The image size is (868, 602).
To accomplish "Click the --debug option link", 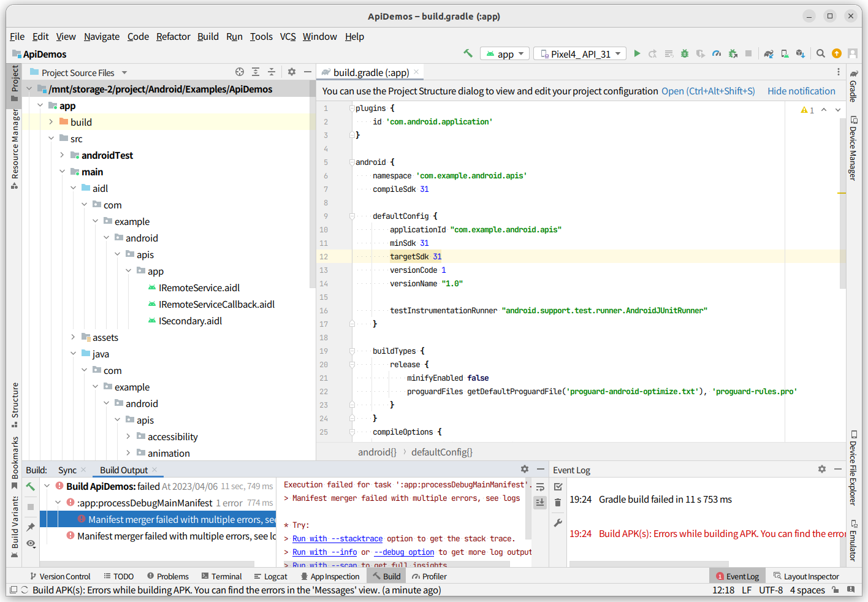I will coord(404,552).
